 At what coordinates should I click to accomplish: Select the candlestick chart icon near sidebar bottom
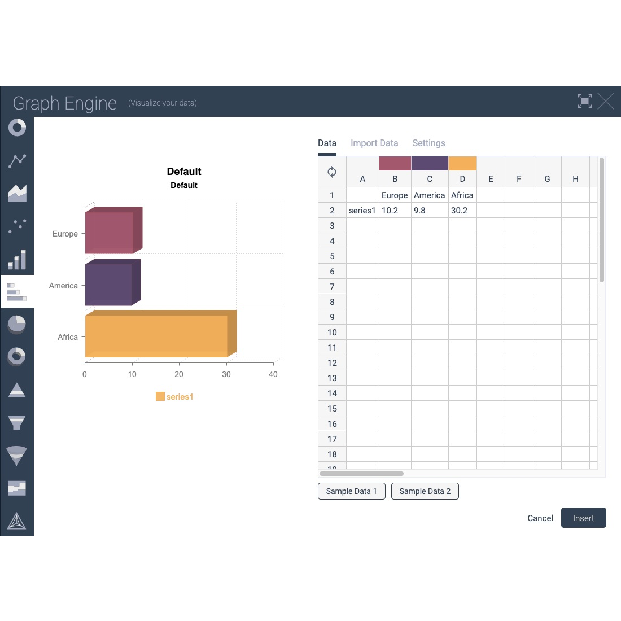pos(17,488)
